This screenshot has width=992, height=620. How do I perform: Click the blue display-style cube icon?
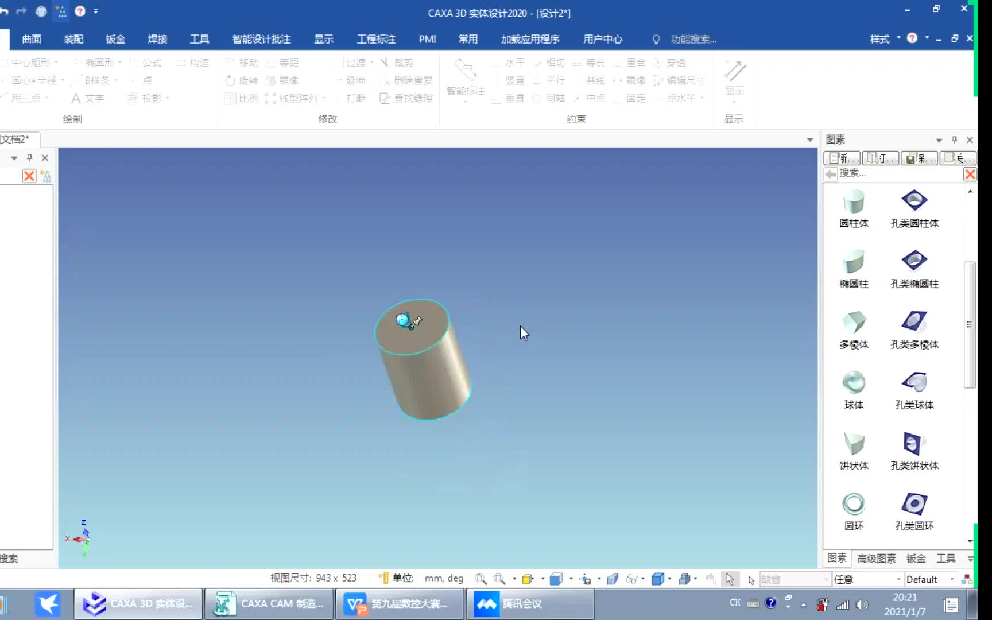pyautogui.click(x=556, y=579)
